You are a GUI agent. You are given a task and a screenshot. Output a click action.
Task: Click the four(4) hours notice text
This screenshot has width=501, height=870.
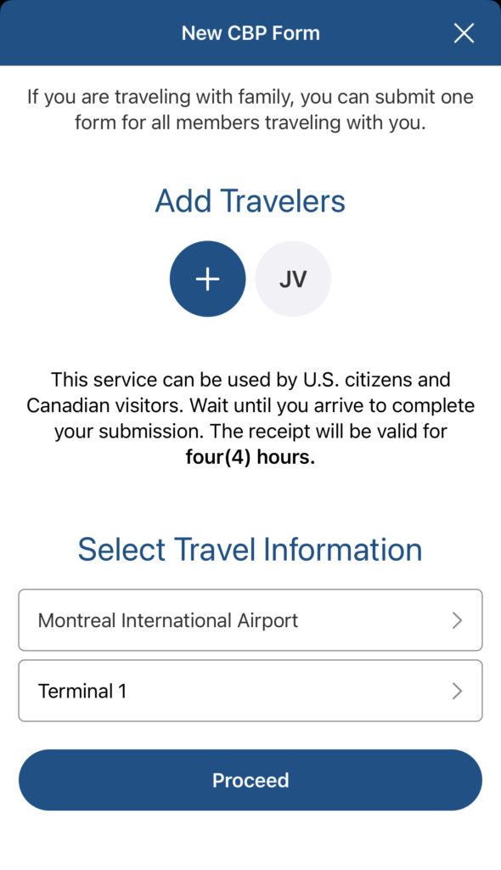[x=250, y=457]
